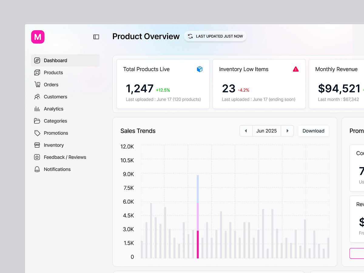Click the 1.5K axis label
Image resolution: width=364 pixels, height=273 pixels.
point(128,243)
